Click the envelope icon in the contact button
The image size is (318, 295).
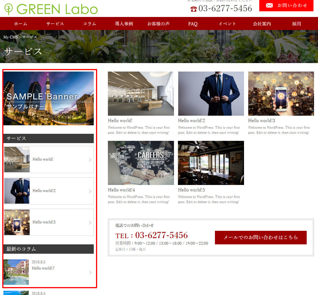click(x=269, y=5)
